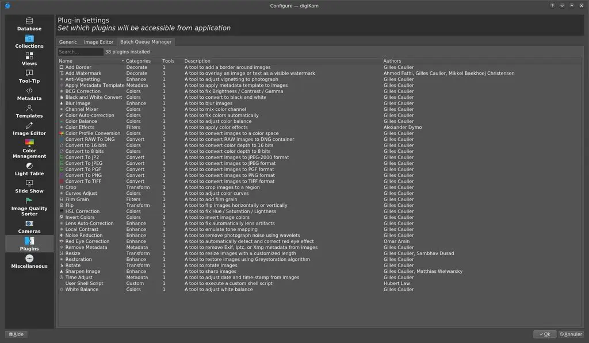589x343 pixels.
Task: Open the Database settings page
Action: (x=29, y=24)
